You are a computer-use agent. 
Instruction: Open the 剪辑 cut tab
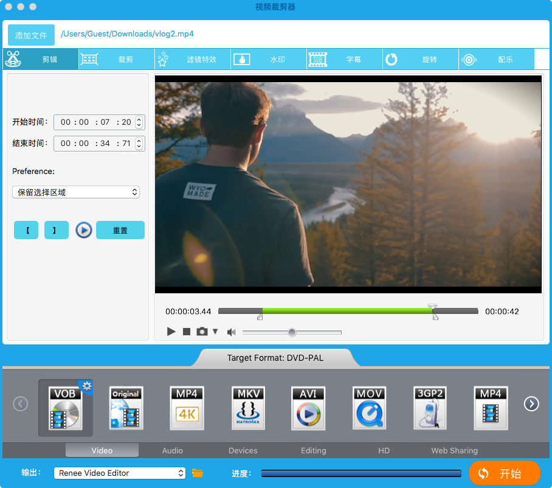(41, 59)
